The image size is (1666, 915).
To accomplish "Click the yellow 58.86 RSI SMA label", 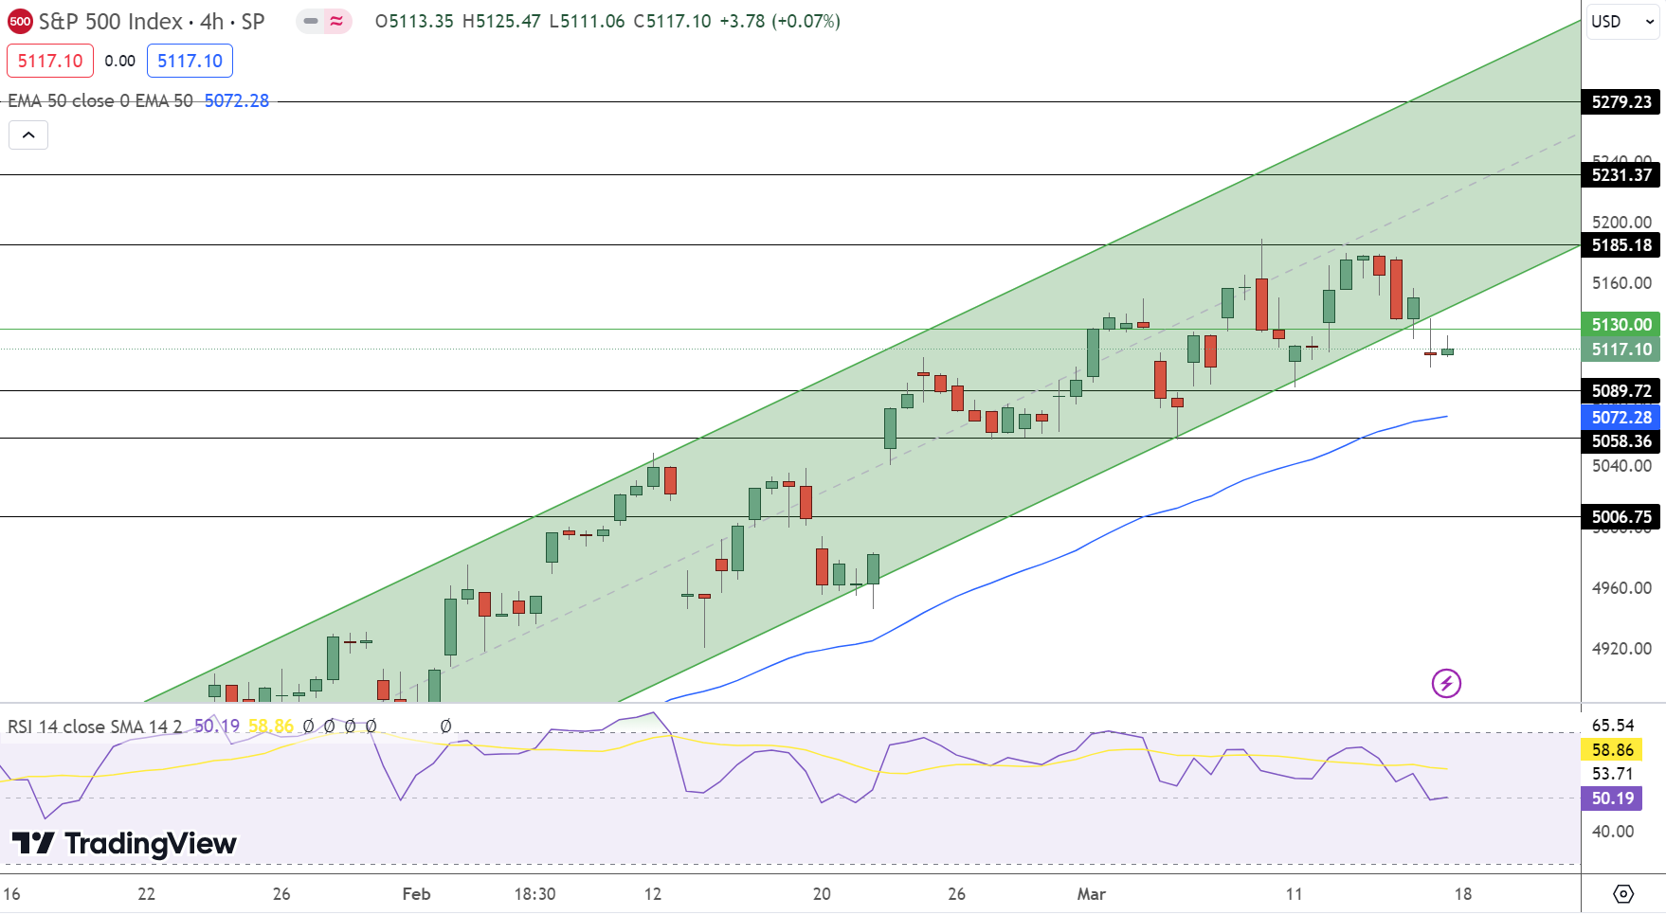I will click(x=1611, y=749).
